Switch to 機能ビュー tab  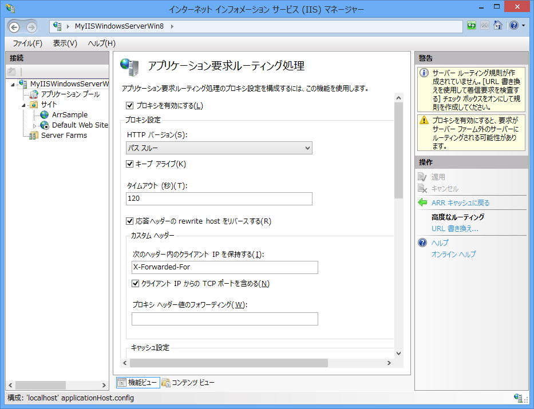(x=138, y=383)
